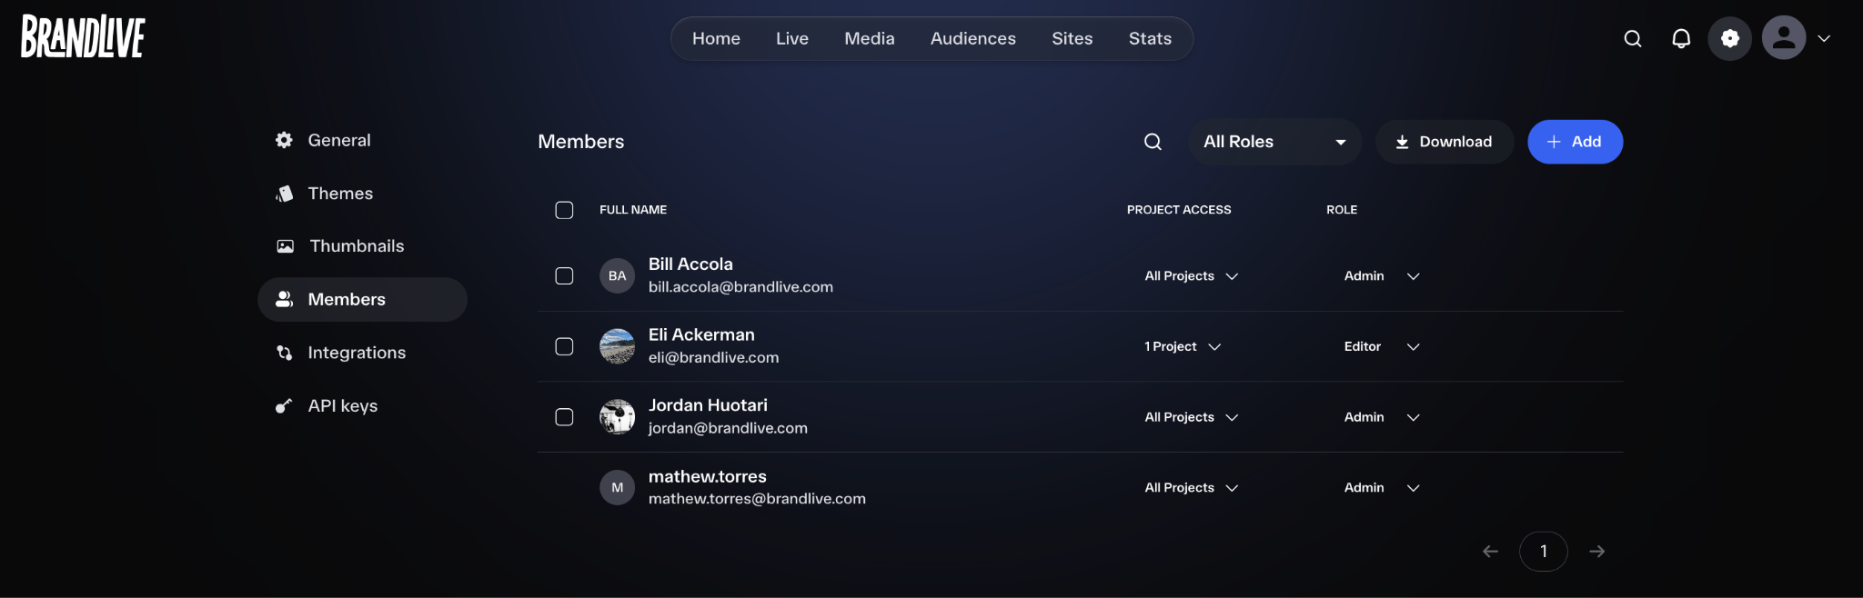Screen dimensions: 1863x598
Task: Go to the Media tab
Action: point(870,38)
